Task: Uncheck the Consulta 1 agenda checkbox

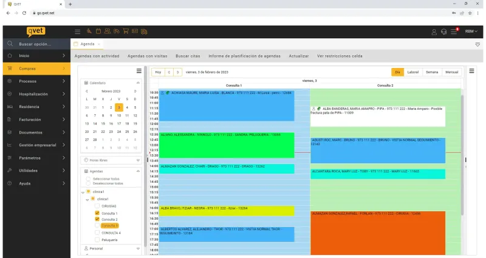Action: 97,213
